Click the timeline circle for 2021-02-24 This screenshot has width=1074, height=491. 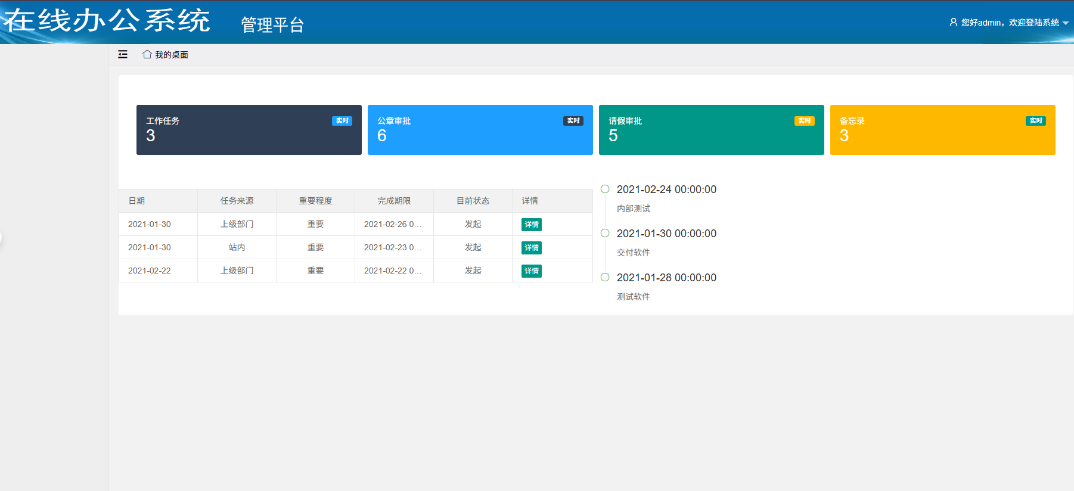point(605,189)
